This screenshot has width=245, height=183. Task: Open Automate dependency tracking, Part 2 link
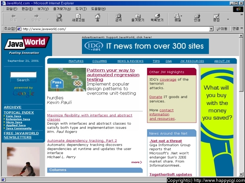tap(82, 141)
